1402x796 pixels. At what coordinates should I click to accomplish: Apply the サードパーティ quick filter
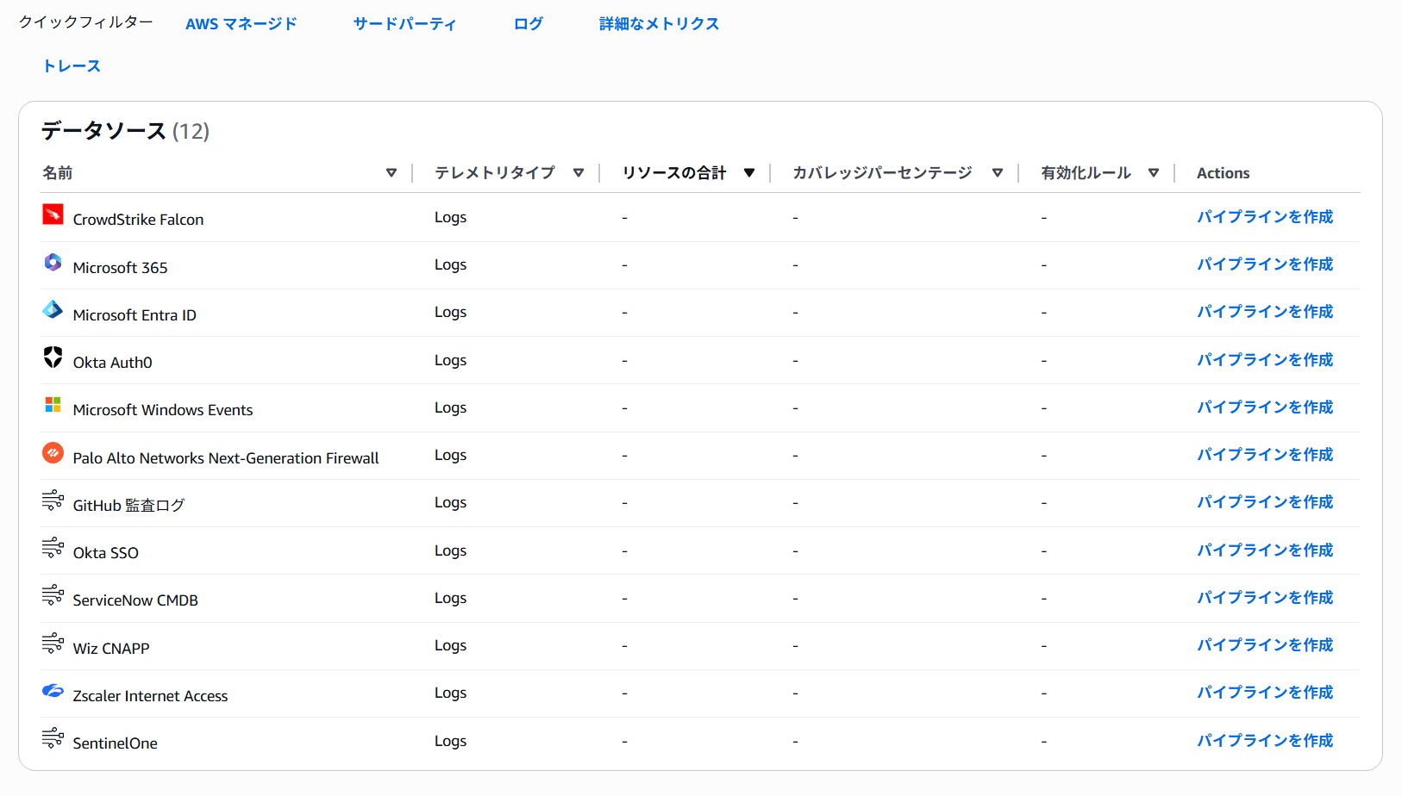pyautogui.click(x=405, y=24)
